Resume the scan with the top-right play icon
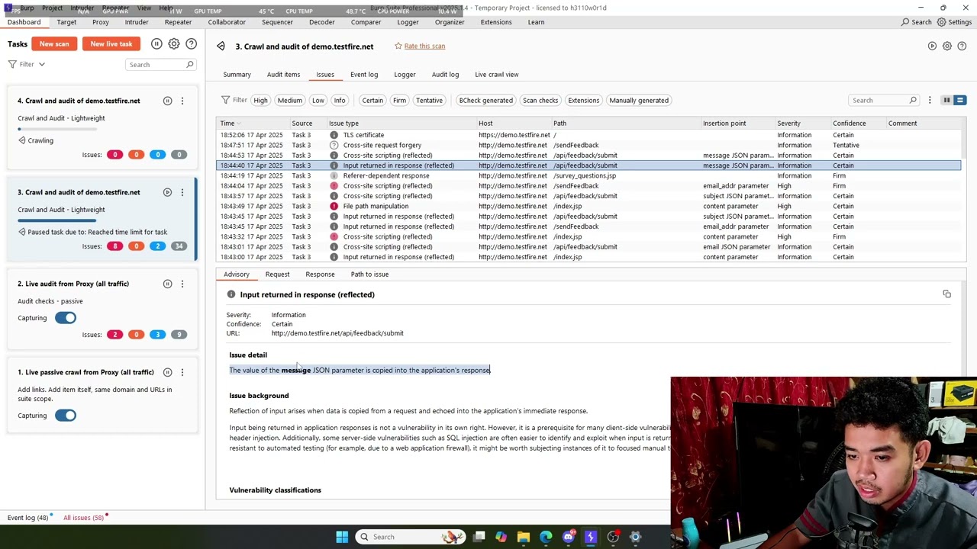Screen dimensions: 977x549 pyautogui.click(x=932, y=47)
